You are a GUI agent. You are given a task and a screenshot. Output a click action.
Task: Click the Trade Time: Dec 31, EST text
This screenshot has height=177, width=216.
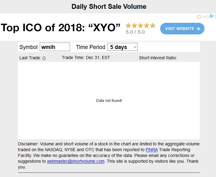point(86,57)
